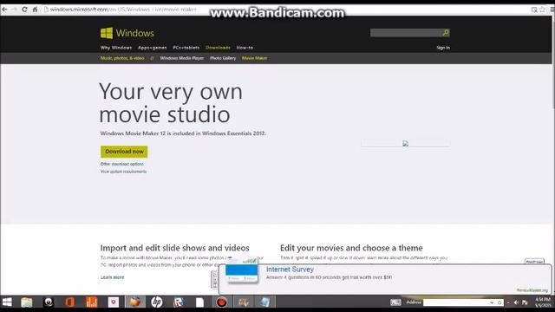Screen dimensions: 555x312
Task: Click the broken image placeholder on the page
Action: click(405, 143)
